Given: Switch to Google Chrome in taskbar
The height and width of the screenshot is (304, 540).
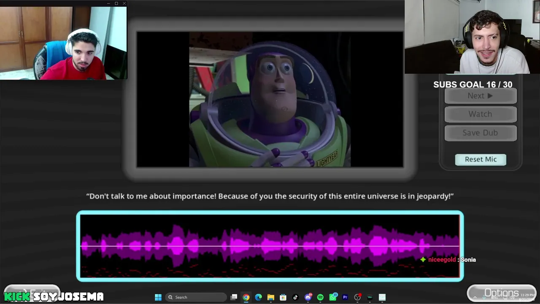Looking at the screenshot, I should coord(246,297).
